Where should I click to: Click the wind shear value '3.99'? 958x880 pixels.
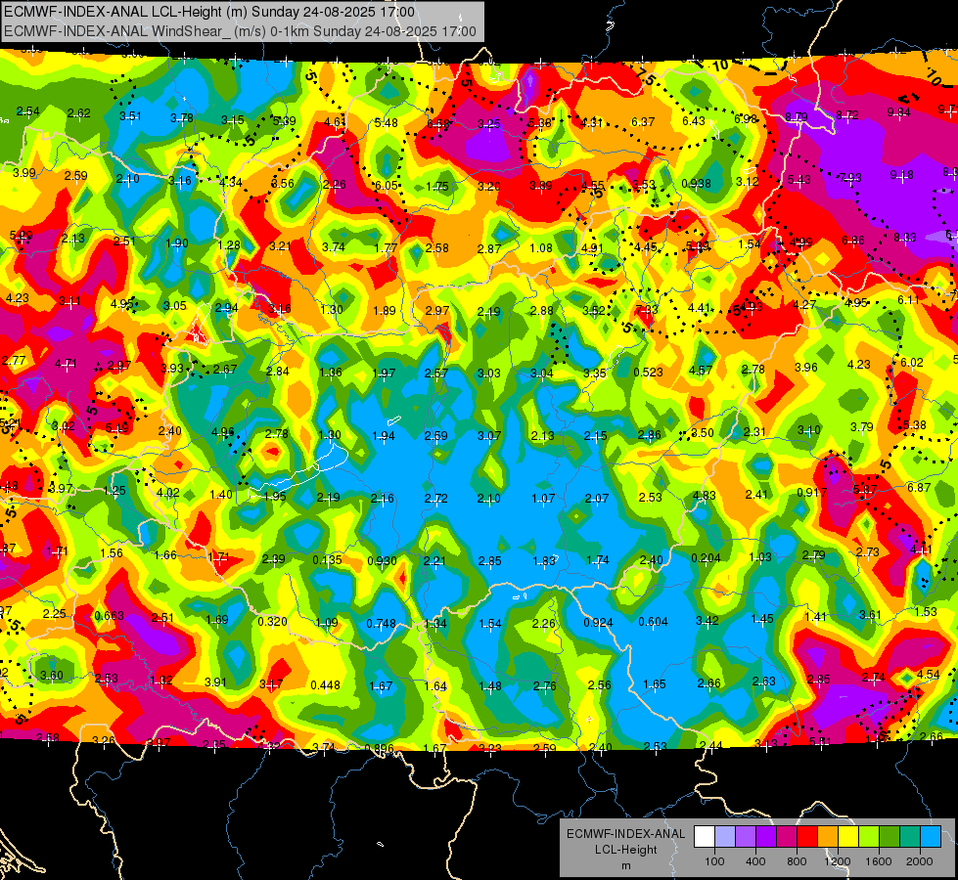(x=23, y=172)
